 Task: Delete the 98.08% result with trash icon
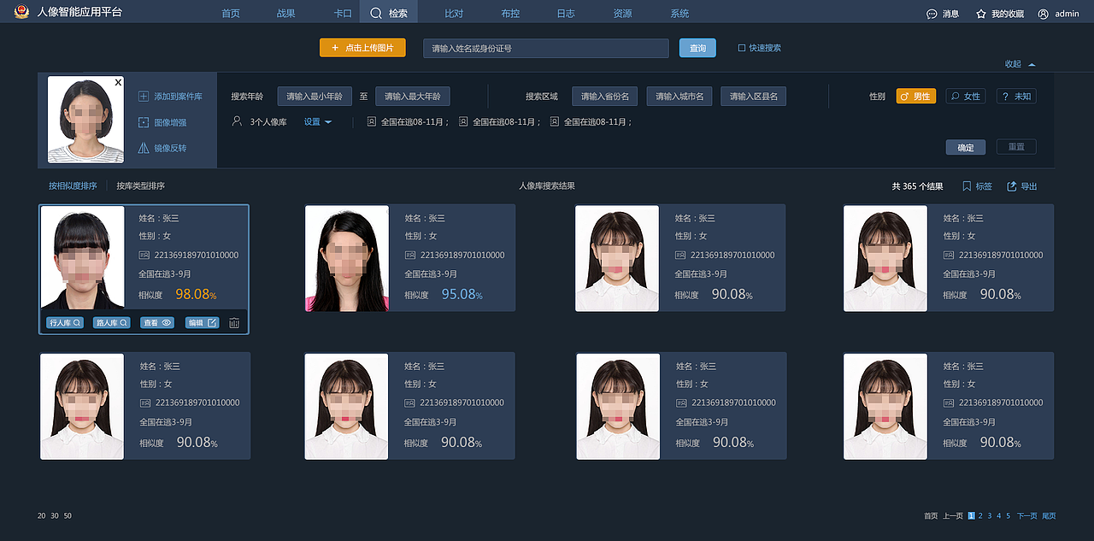tap(234, 323)
